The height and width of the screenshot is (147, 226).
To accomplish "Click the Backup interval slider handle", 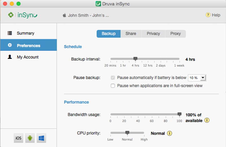I will (135, 59).
